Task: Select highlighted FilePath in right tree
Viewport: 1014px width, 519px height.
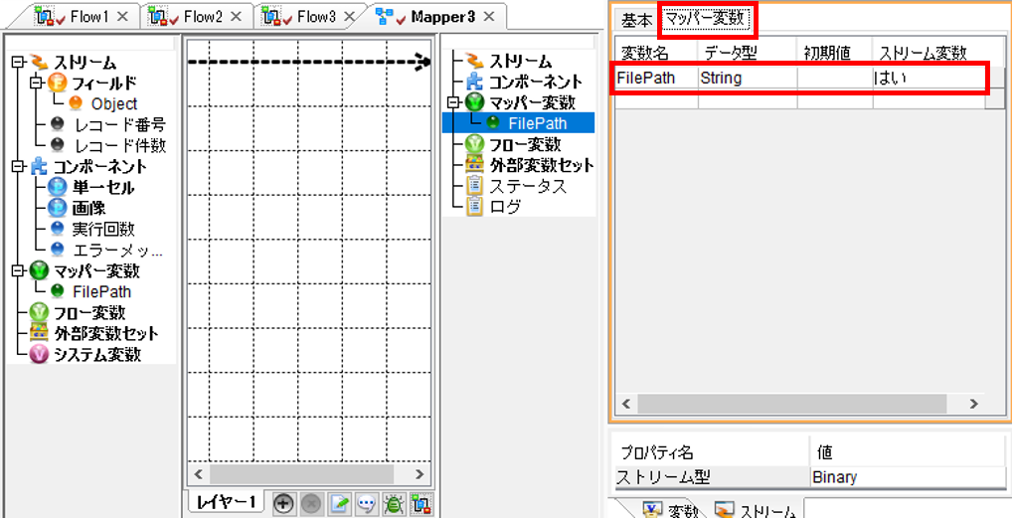Action: (538, 123)
